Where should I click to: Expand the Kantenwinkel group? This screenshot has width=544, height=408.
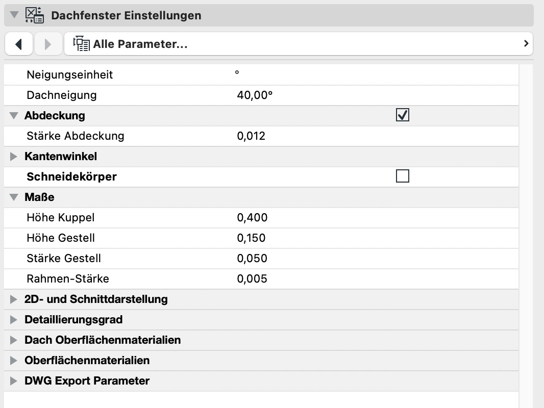pyautogui.click(x=14, y=157)
